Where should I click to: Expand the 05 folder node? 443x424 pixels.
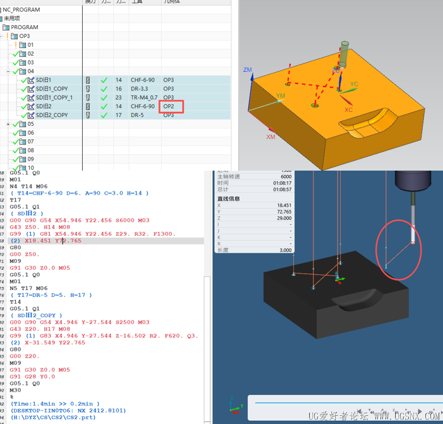pyautogui.click(x=8, y=124)
